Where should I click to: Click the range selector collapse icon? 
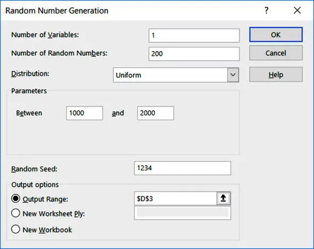223,198
